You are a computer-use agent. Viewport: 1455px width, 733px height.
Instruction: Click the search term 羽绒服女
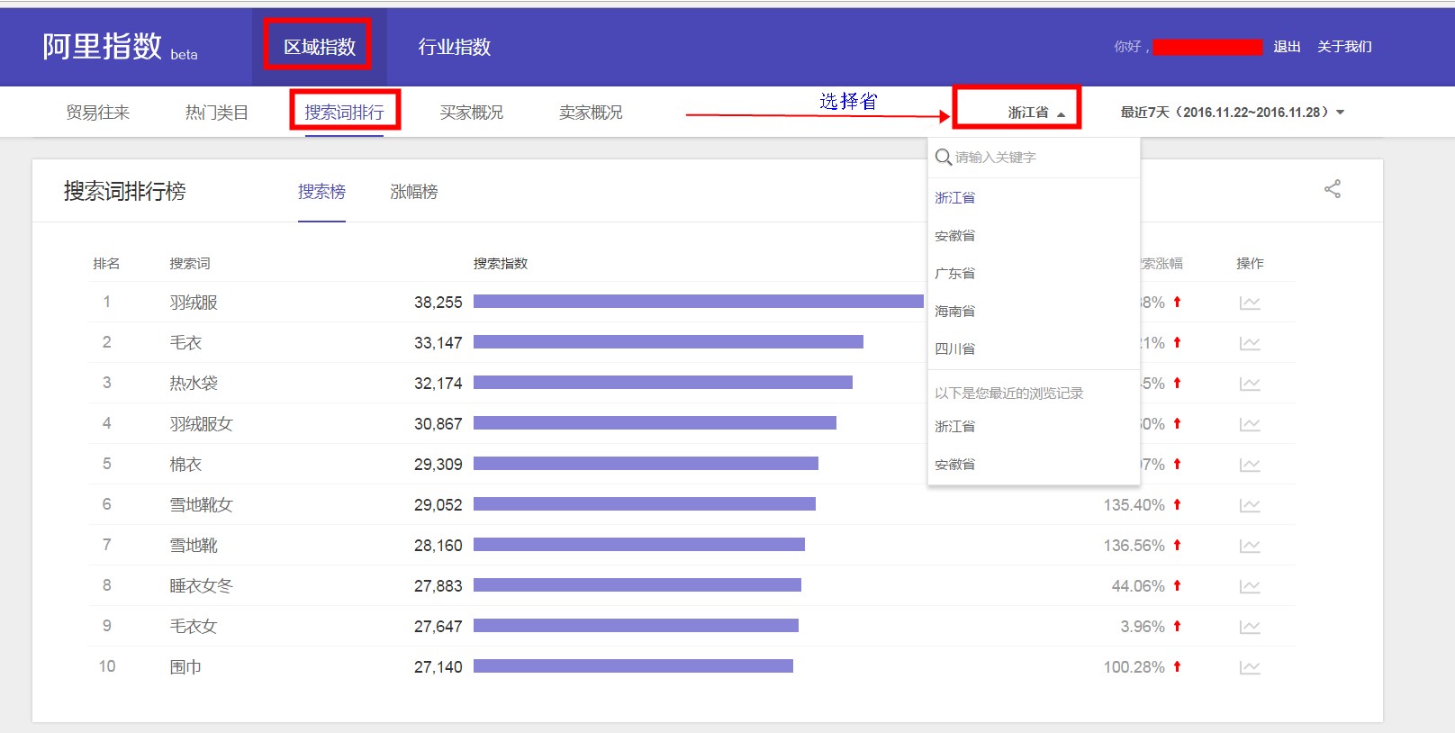pos(202,424)
